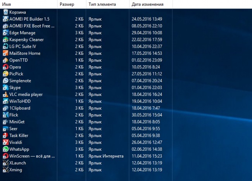Click date 08.05.2016 22:10
This screenshot has width=252, height=181.
(147, 26)
